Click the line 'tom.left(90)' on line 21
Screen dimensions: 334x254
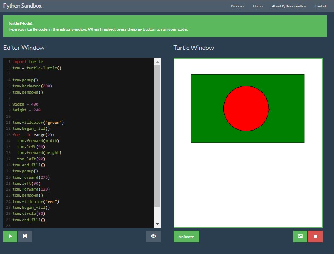(x=26, y=183)
